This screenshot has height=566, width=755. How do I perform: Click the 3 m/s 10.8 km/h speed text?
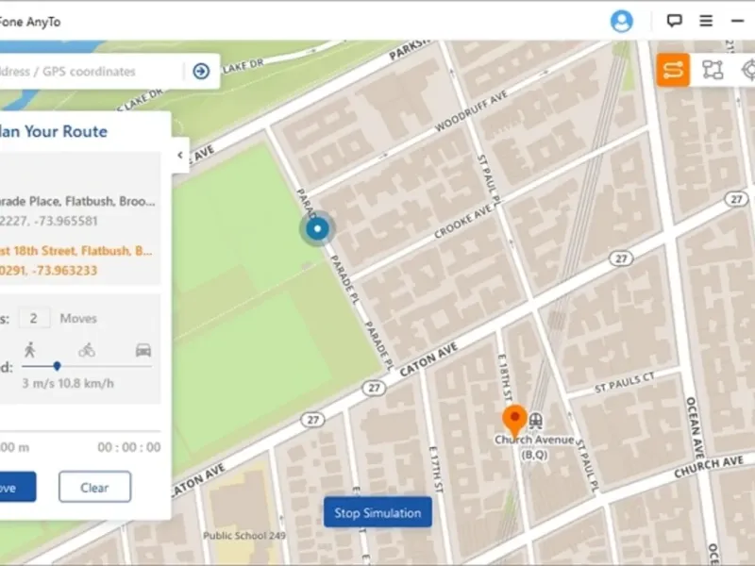(68, 384)
